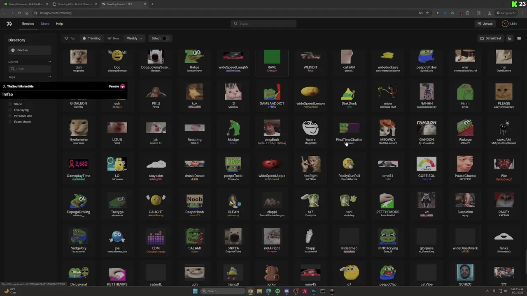The image size is (527, 296).
Task: Switch to the New sorting tab
Action: (113, 38)
